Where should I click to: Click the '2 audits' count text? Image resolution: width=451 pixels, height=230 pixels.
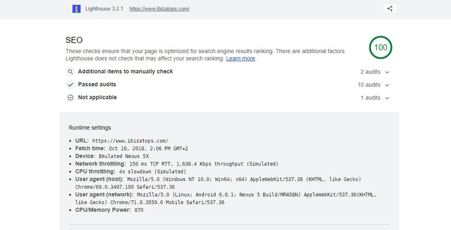click(x=370, y=72)
